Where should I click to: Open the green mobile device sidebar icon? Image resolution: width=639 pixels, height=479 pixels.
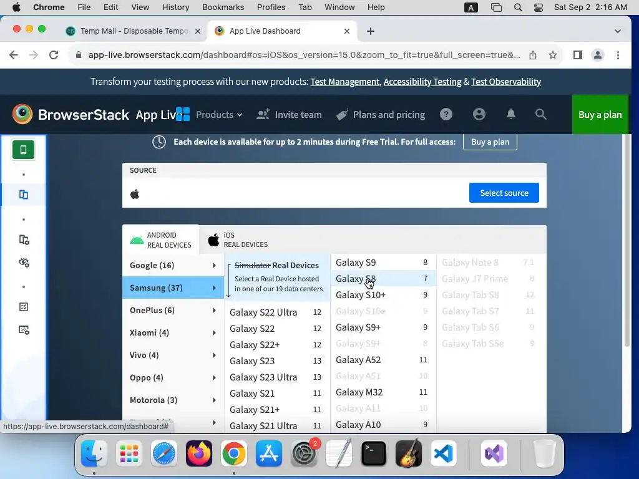click(x=23, y=150)
